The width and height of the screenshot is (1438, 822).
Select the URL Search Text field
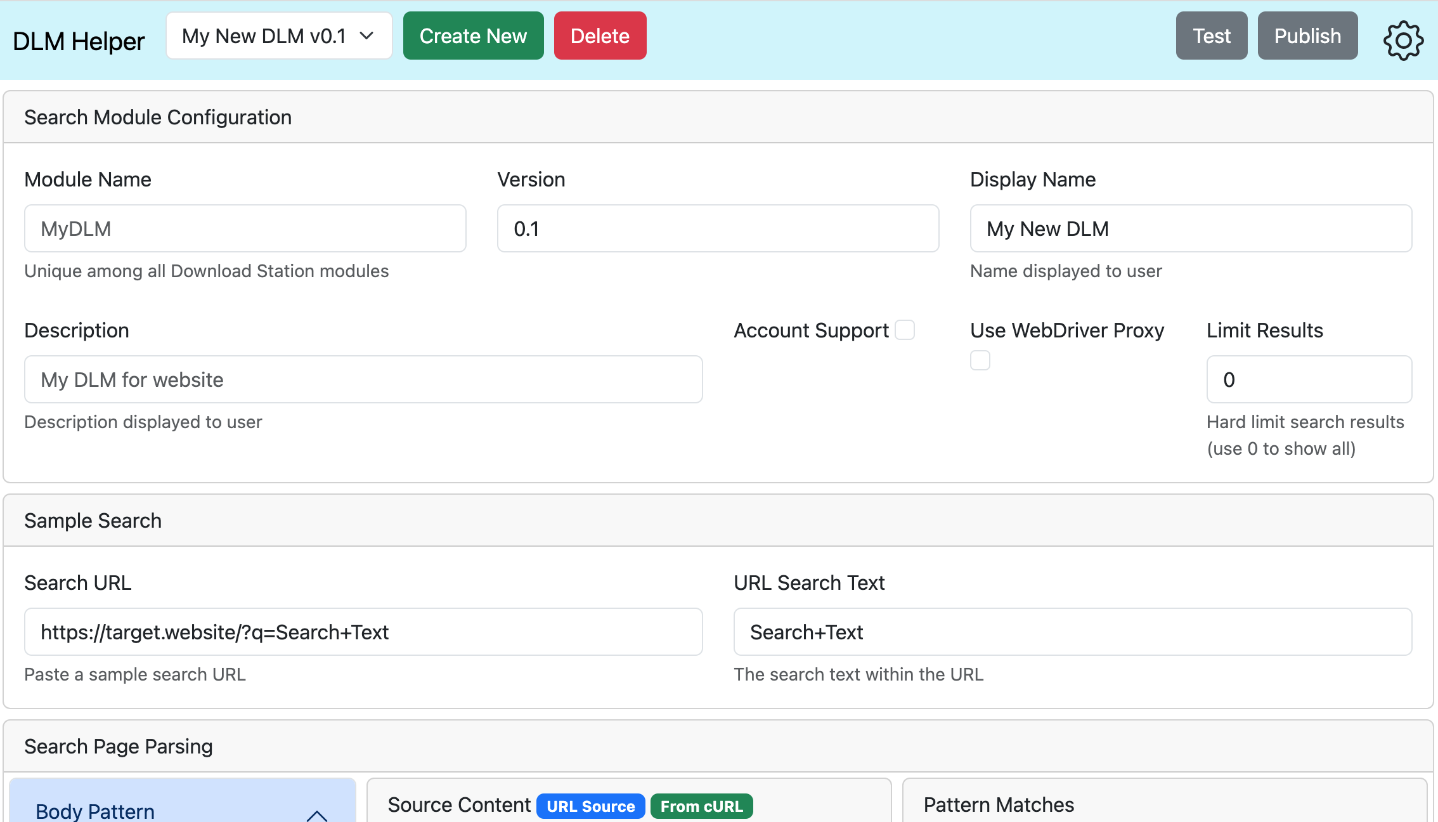tap(1072, 632)
